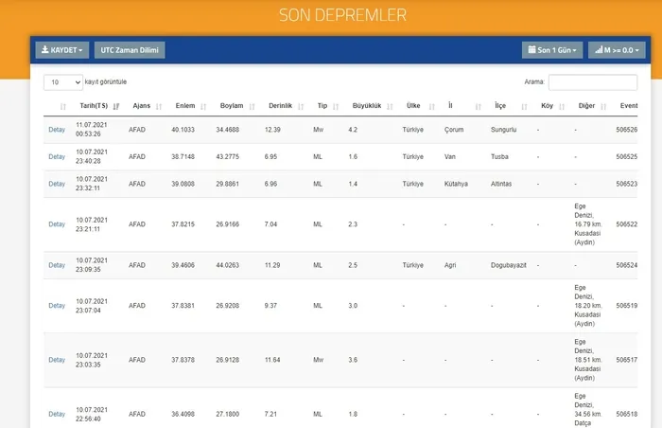
Task: Open the Son 1 Gün period dropdown
Action: (x=552, y=49)
